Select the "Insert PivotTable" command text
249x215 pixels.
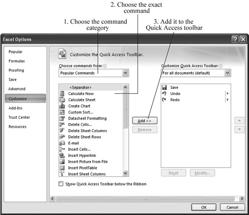pyautogui.click(x=82, y=168)
